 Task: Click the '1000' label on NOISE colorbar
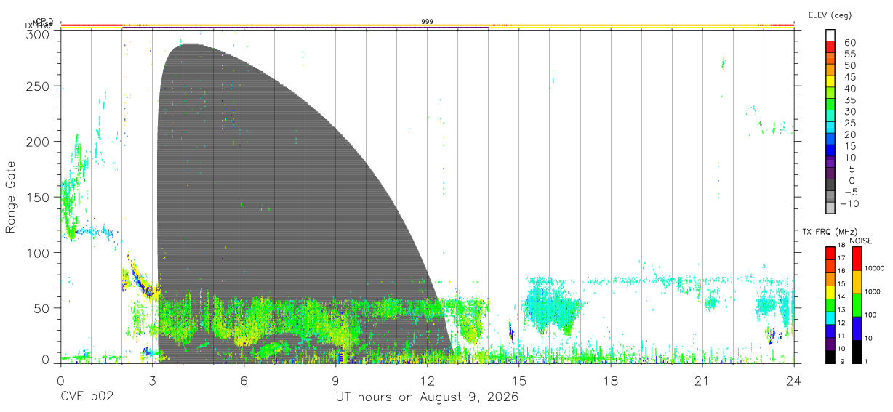[x=871, y=291]
